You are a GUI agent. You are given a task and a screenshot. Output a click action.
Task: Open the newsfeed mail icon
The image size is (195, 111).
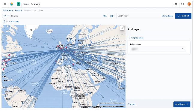182,4
